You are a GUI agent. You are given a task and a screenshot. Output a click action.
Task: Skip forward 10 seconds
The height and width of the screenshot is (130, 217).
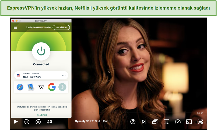point(38,122)
